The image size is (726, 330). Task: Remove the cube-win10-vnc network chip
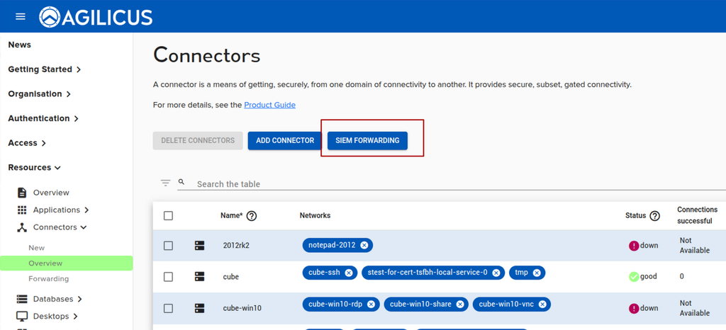point(542,304)
